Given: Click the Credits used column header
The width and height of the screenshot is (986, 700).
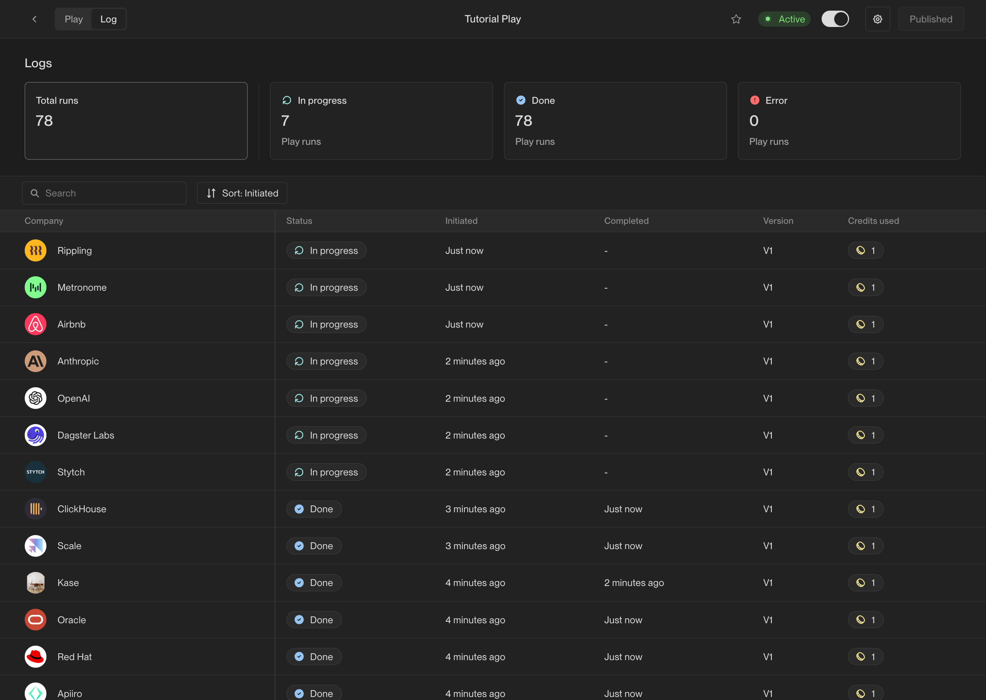Looking at the screenshot, I should pos(873,221).
